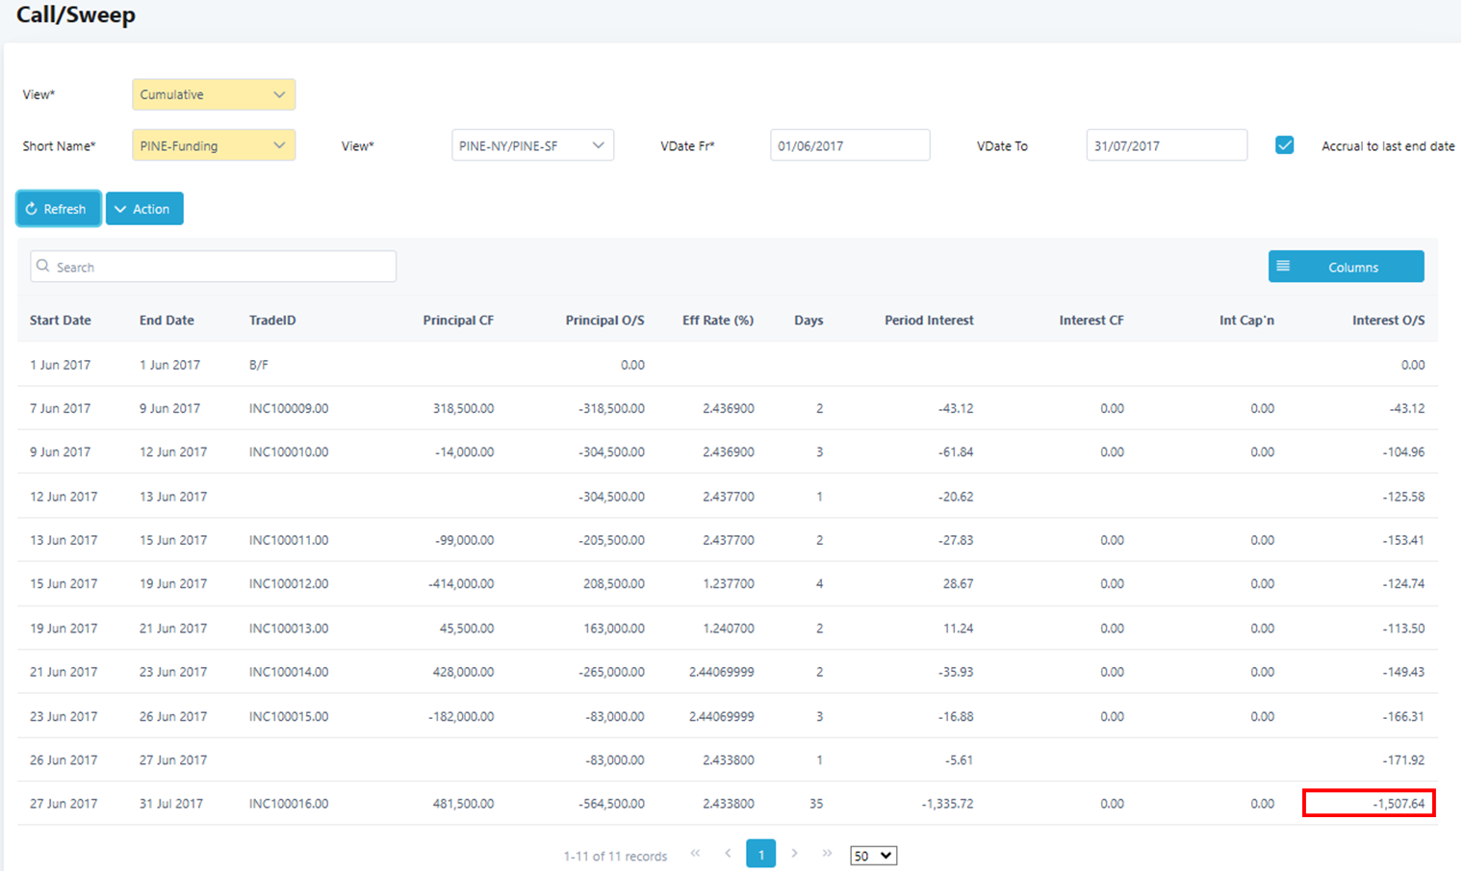The height and width of the screenshot is (873, 1464).
Task: Click Interest O/S value -1,507.64
Action: [x=1399, y=803]
